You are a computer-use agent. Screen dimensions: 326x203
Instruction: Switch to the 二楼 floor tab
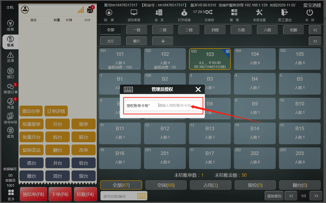(x=163, y=30)
